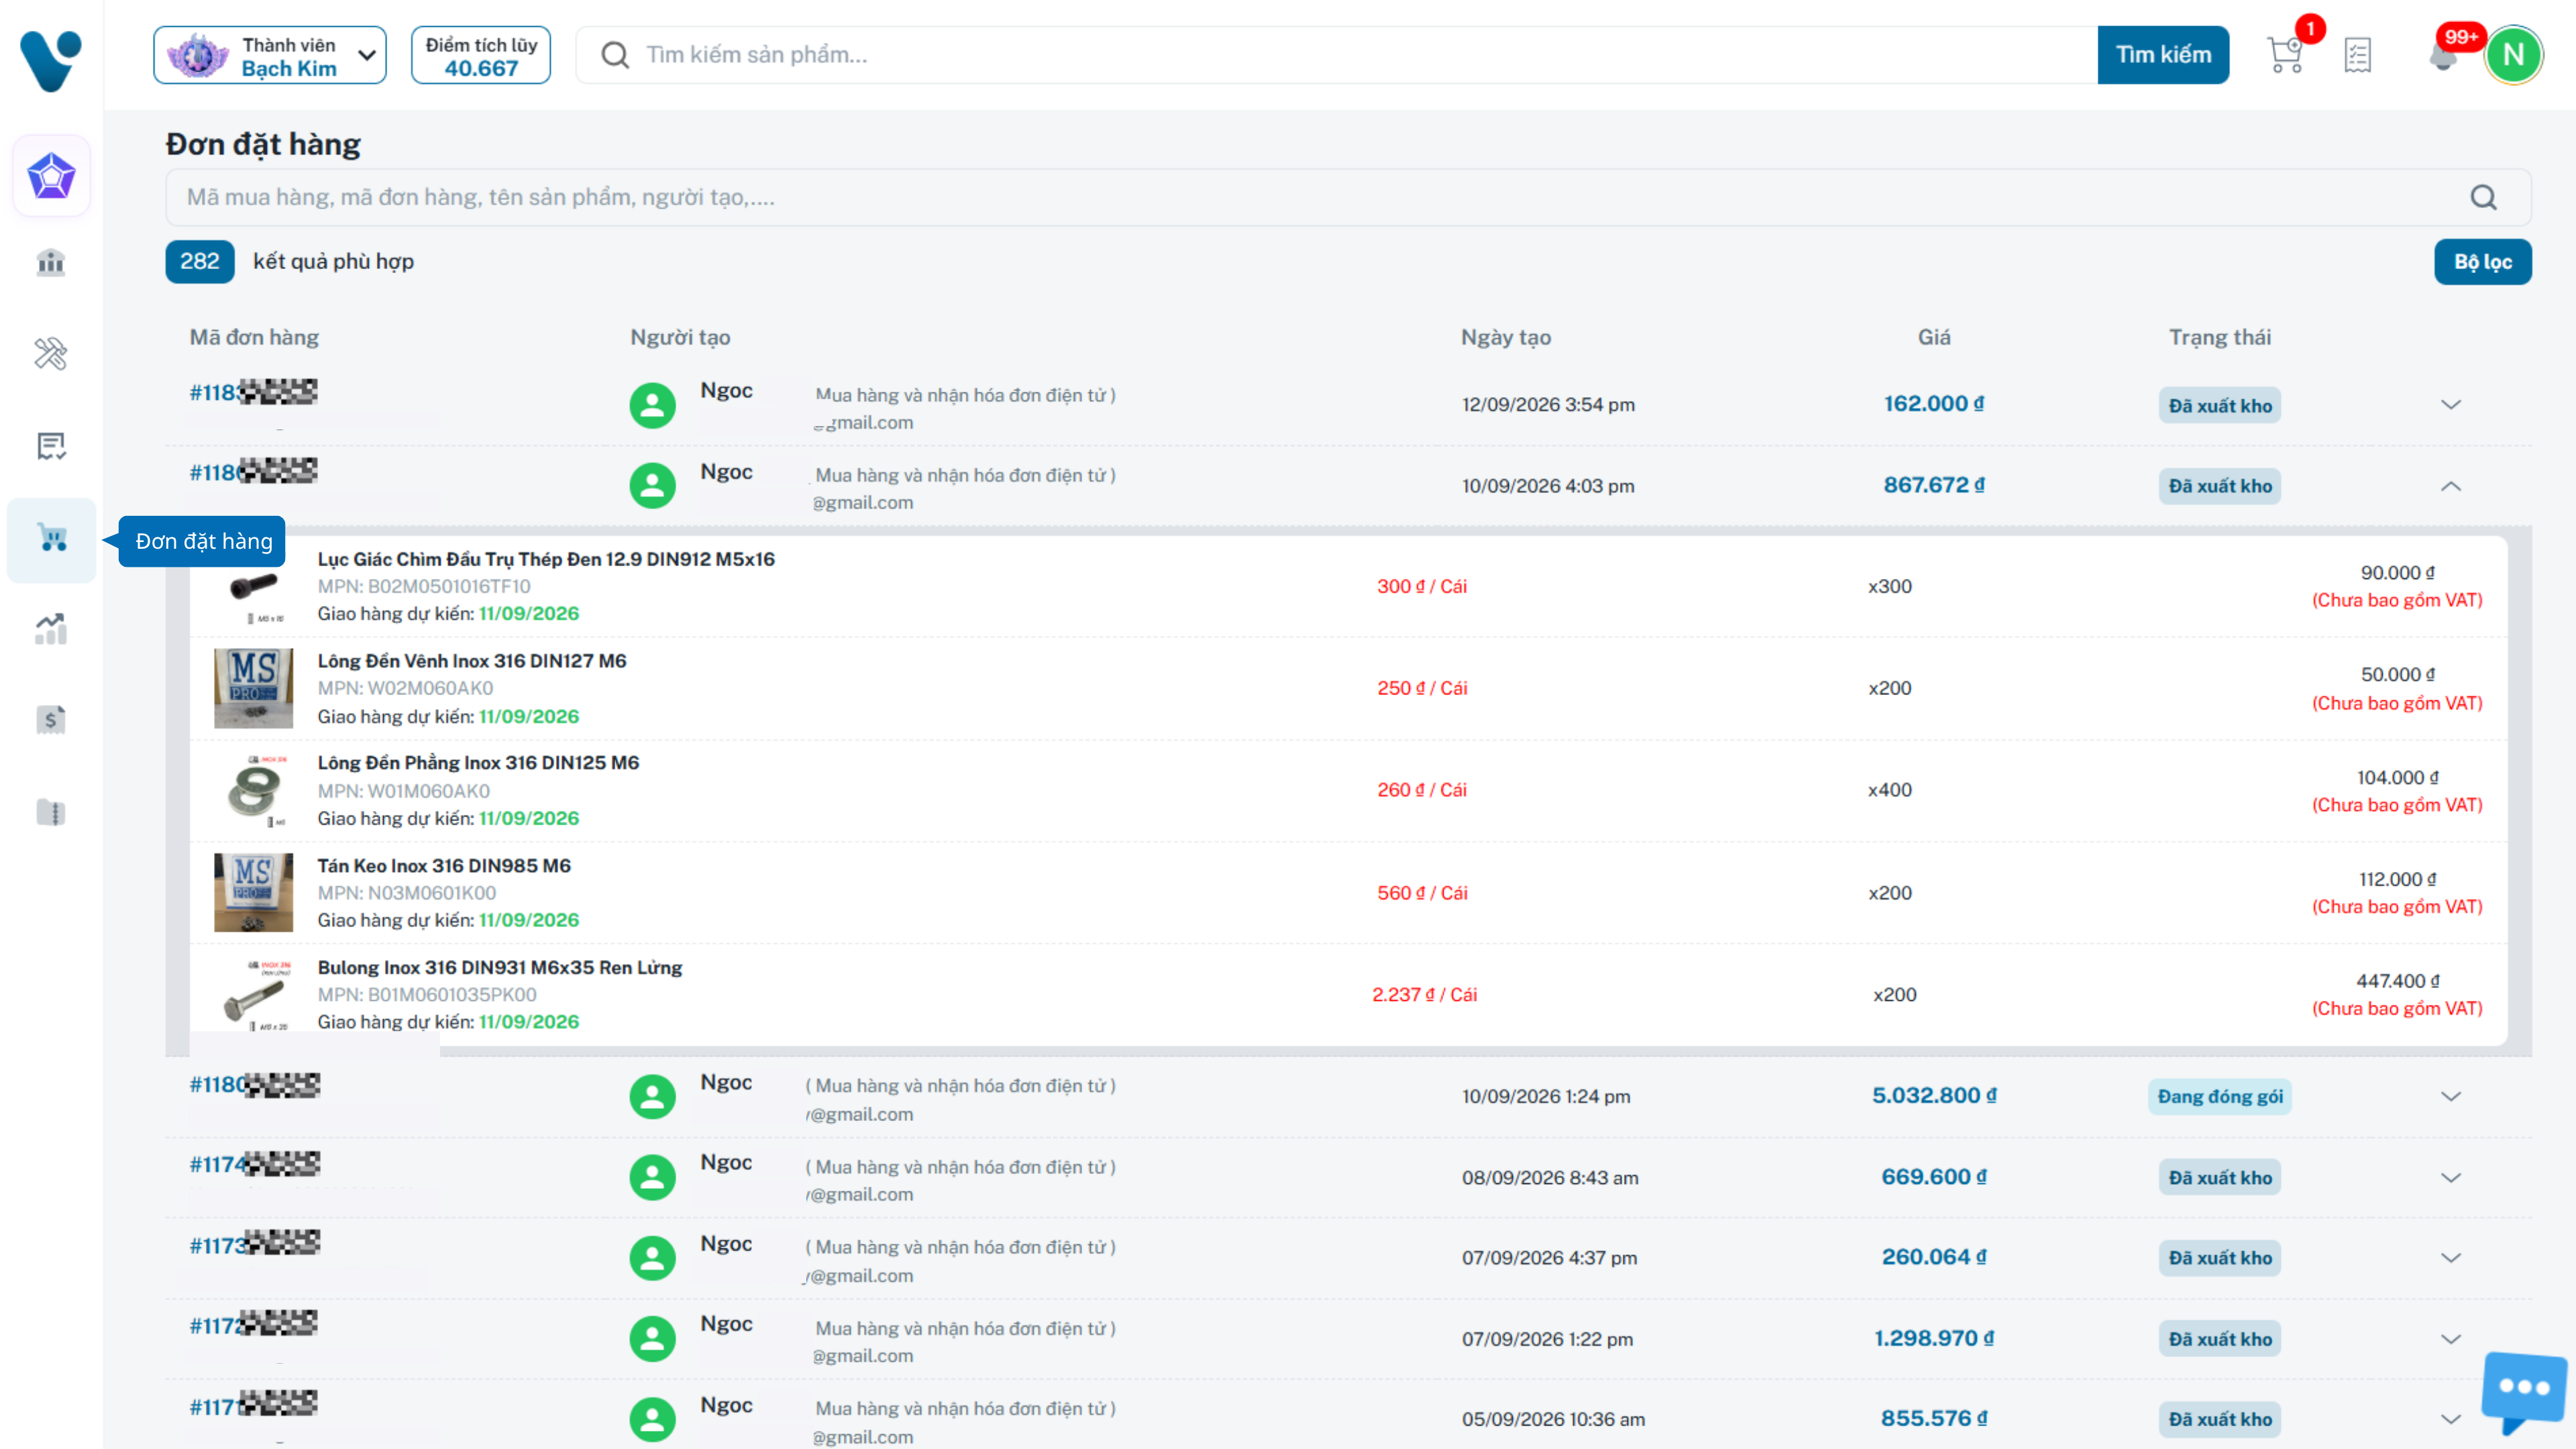The width and height of the screenshot is (2576, 1449).
Task: Open the dollar receipt sidebar icon
Action: (51, 720)
